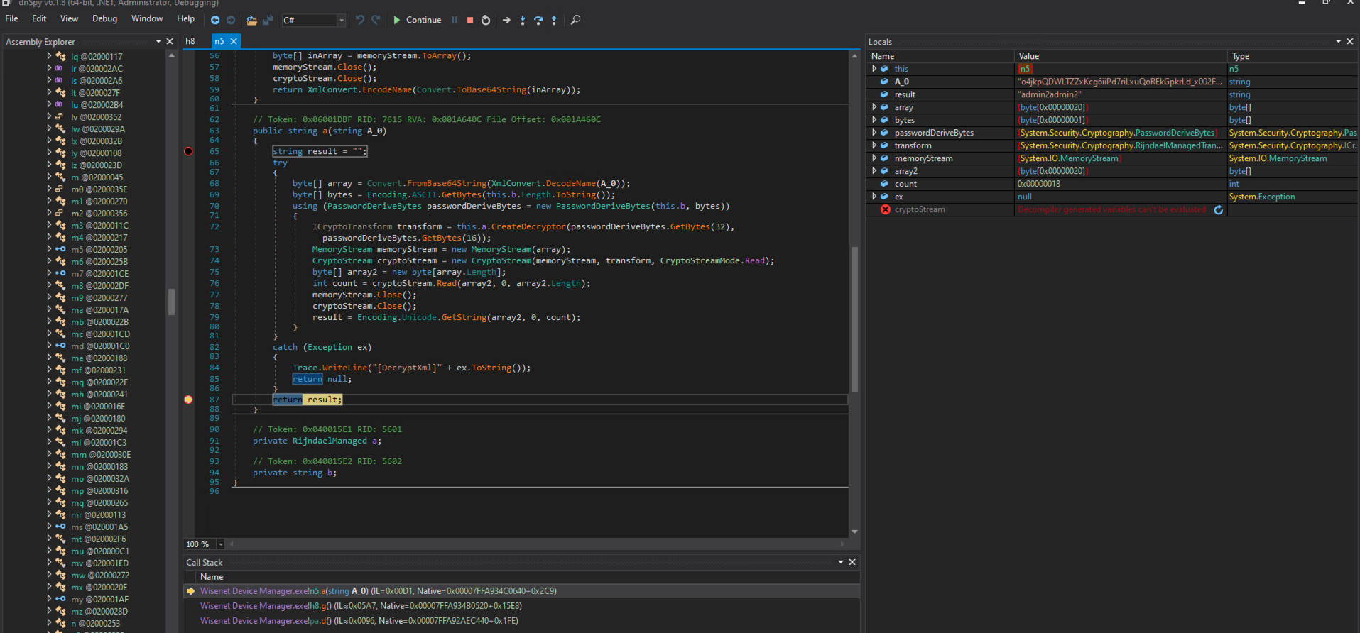Image resolution: width=1360 pixels, height=633 pixels.
Task: Toggle the breakpoint on line 87
Action: [188, 400]
